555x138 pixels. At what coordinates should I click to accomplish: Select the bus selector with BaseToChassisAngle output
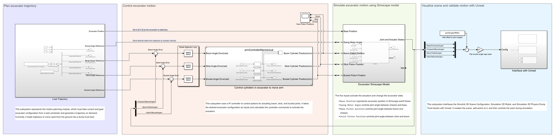(425, 50)
